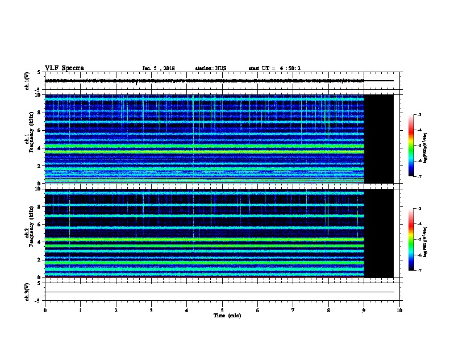Click the time-axis tick label "10"
450x348 pixels.
click(399, 310)
